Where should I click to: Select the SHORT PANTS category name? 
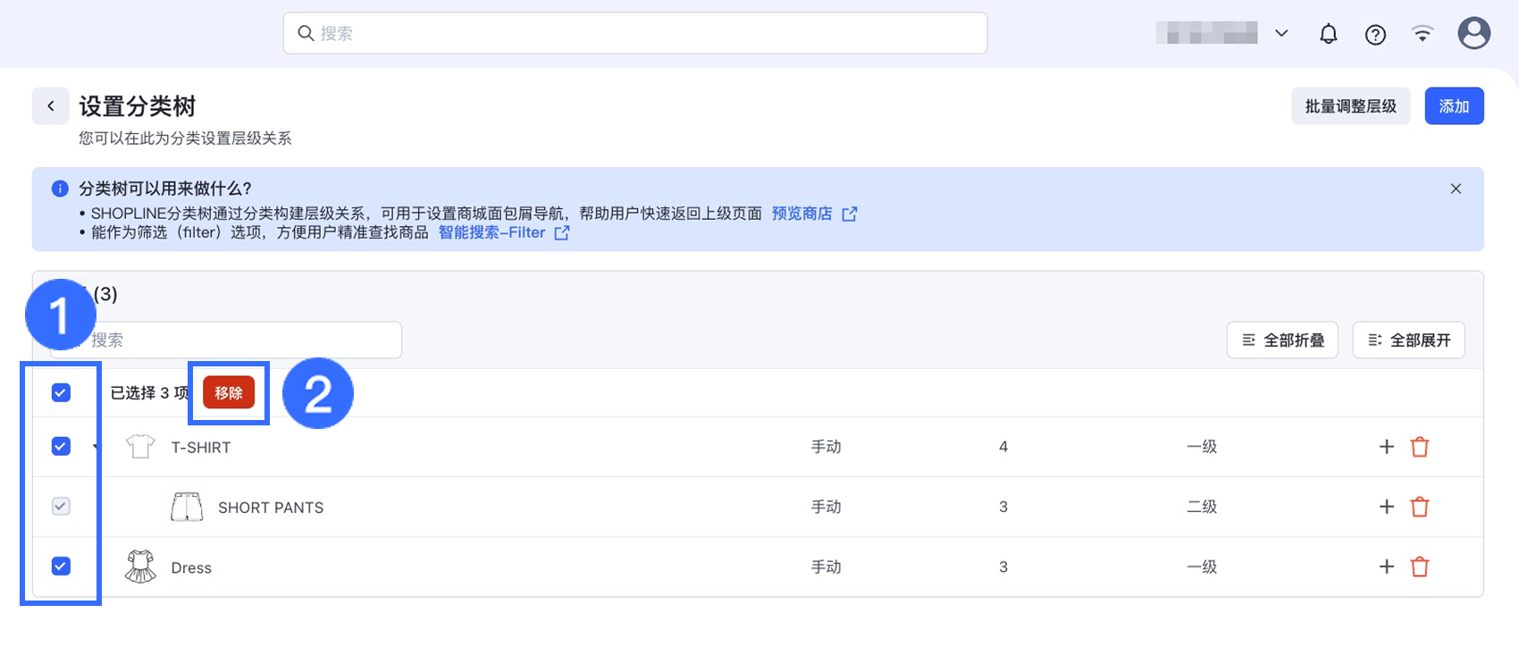coord(271,508)
